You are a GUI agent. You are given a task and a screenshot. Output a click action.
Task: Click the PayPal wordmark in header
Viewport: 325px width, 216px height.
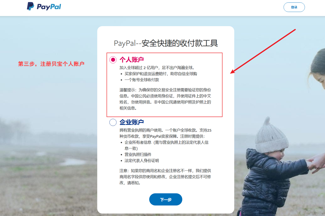point(49,7)
